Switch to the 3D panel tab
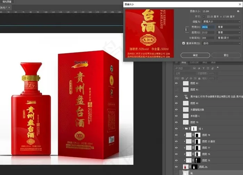 tap(176, 62)
